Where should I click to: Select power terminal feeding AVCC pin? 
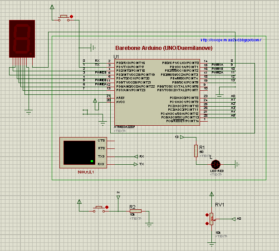click(x=95, y=101)
